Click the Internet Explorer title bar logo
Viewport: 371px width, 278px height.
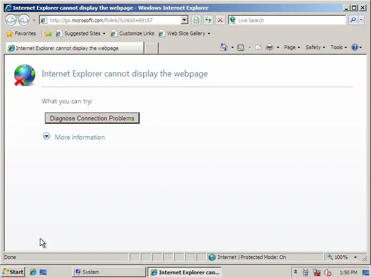pyautogui.click(x=8, y=8)
